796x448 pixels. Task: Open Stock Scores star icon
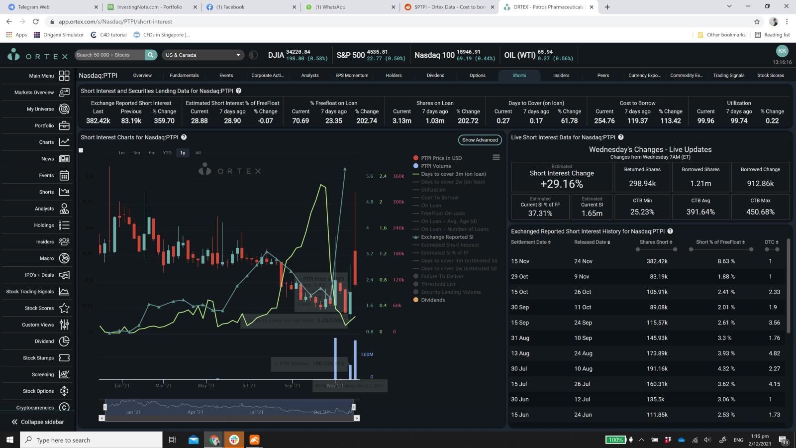[64, 308]
